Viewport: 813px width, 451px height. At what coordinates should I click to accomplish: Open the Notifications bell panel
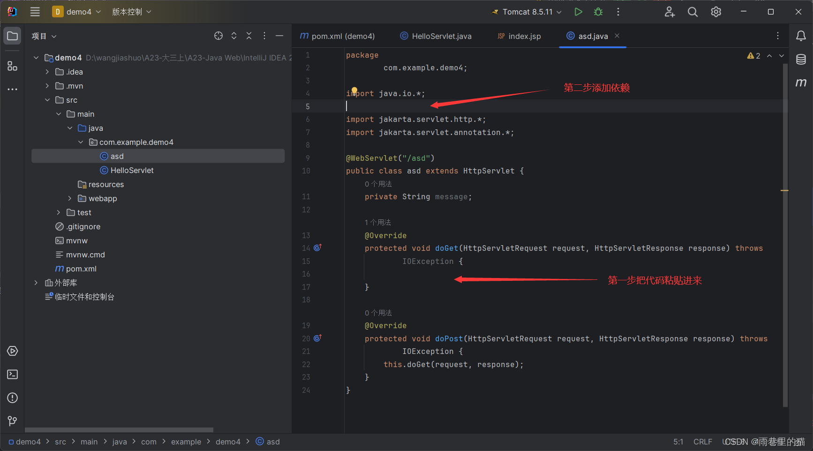click(801, 36)
